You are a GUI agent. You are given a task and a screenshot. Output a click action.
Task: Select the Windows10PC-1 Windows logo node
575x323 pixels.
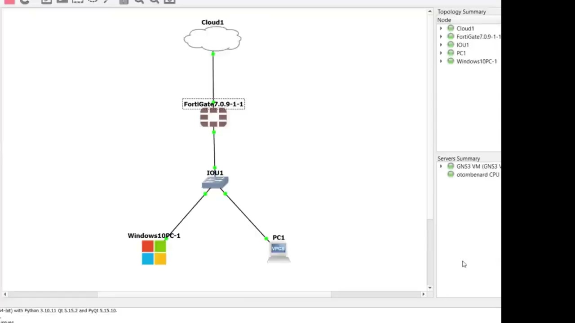(154, 253)
